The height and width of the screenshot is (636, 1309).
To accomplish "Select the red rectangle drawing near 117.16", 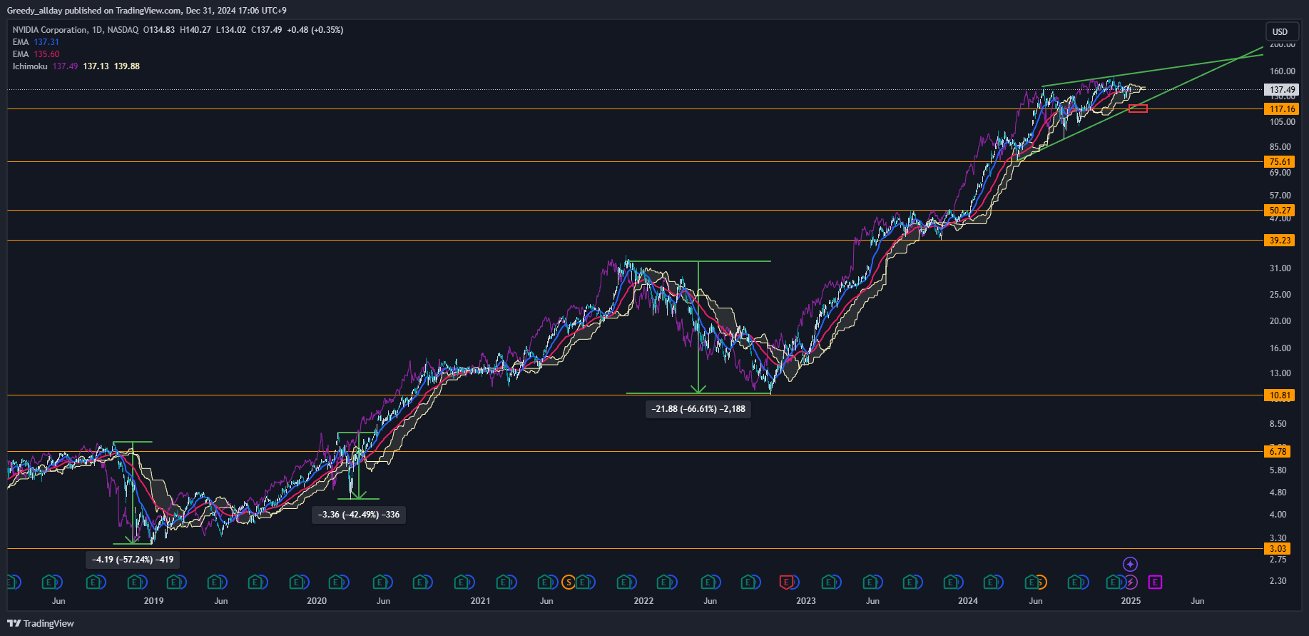I will (1139, 108).
